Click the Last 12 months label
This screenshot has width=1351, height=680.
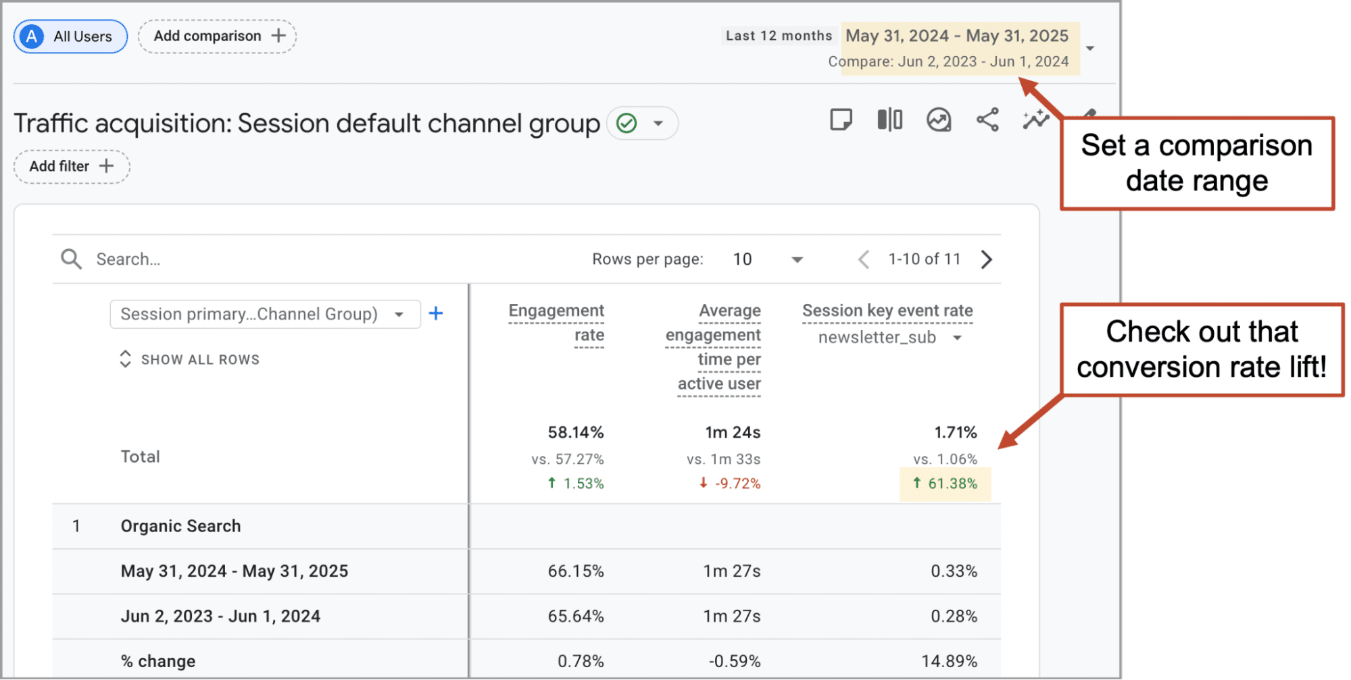[x=779, y=36]
